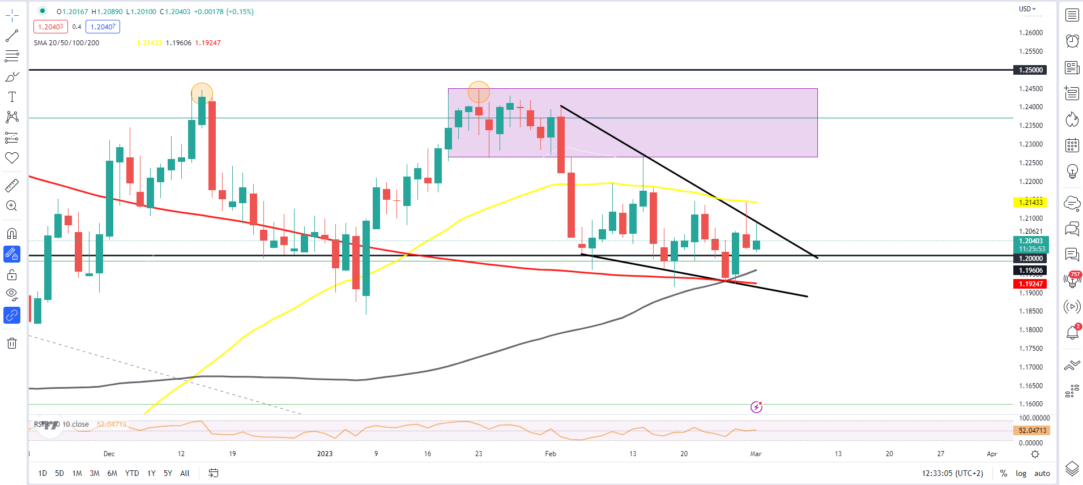
Task: Set the range to 5D
Action: click(59, 473)
